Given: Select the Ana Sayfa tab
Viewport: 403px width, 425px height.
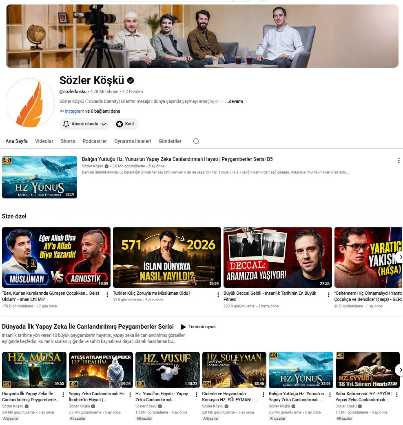Looking at the screenshot, I should point(17,141).
